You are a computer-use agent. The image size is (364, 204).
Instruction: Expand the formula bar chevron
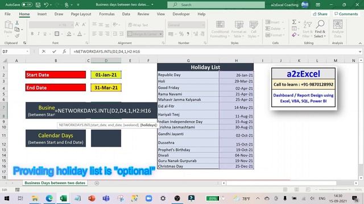click(x=360, y=52)
